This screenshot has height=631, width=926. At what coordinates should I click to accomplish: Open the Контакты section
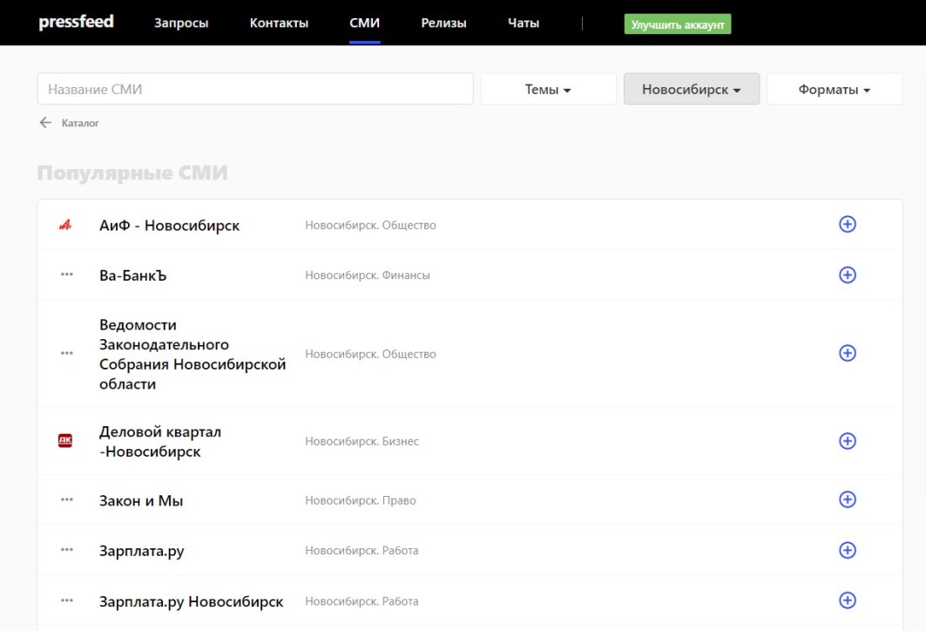point(279,23)
